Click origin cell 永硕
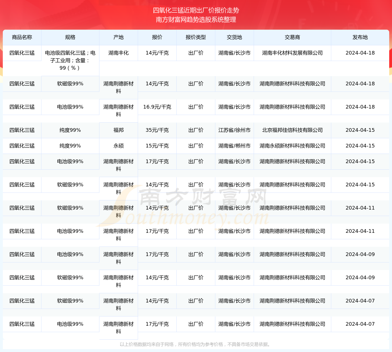 click(118, 146)
